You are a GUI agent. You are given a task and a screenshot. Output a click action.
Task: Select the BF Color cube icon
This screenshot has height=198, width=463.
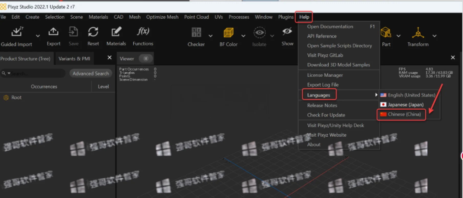[x=228, y=32]
